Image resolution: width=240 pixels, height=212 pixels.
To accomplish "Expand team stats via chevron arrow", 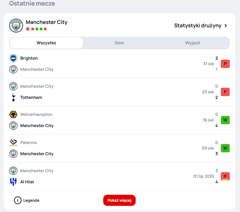I will tap(226, 26).
